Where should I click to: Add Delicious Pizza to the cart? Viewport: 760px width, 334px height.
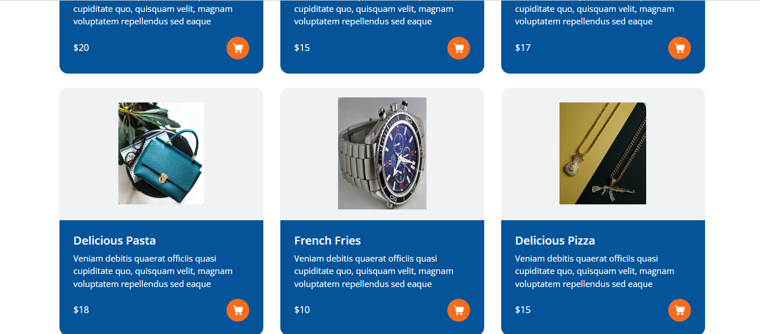680,310
